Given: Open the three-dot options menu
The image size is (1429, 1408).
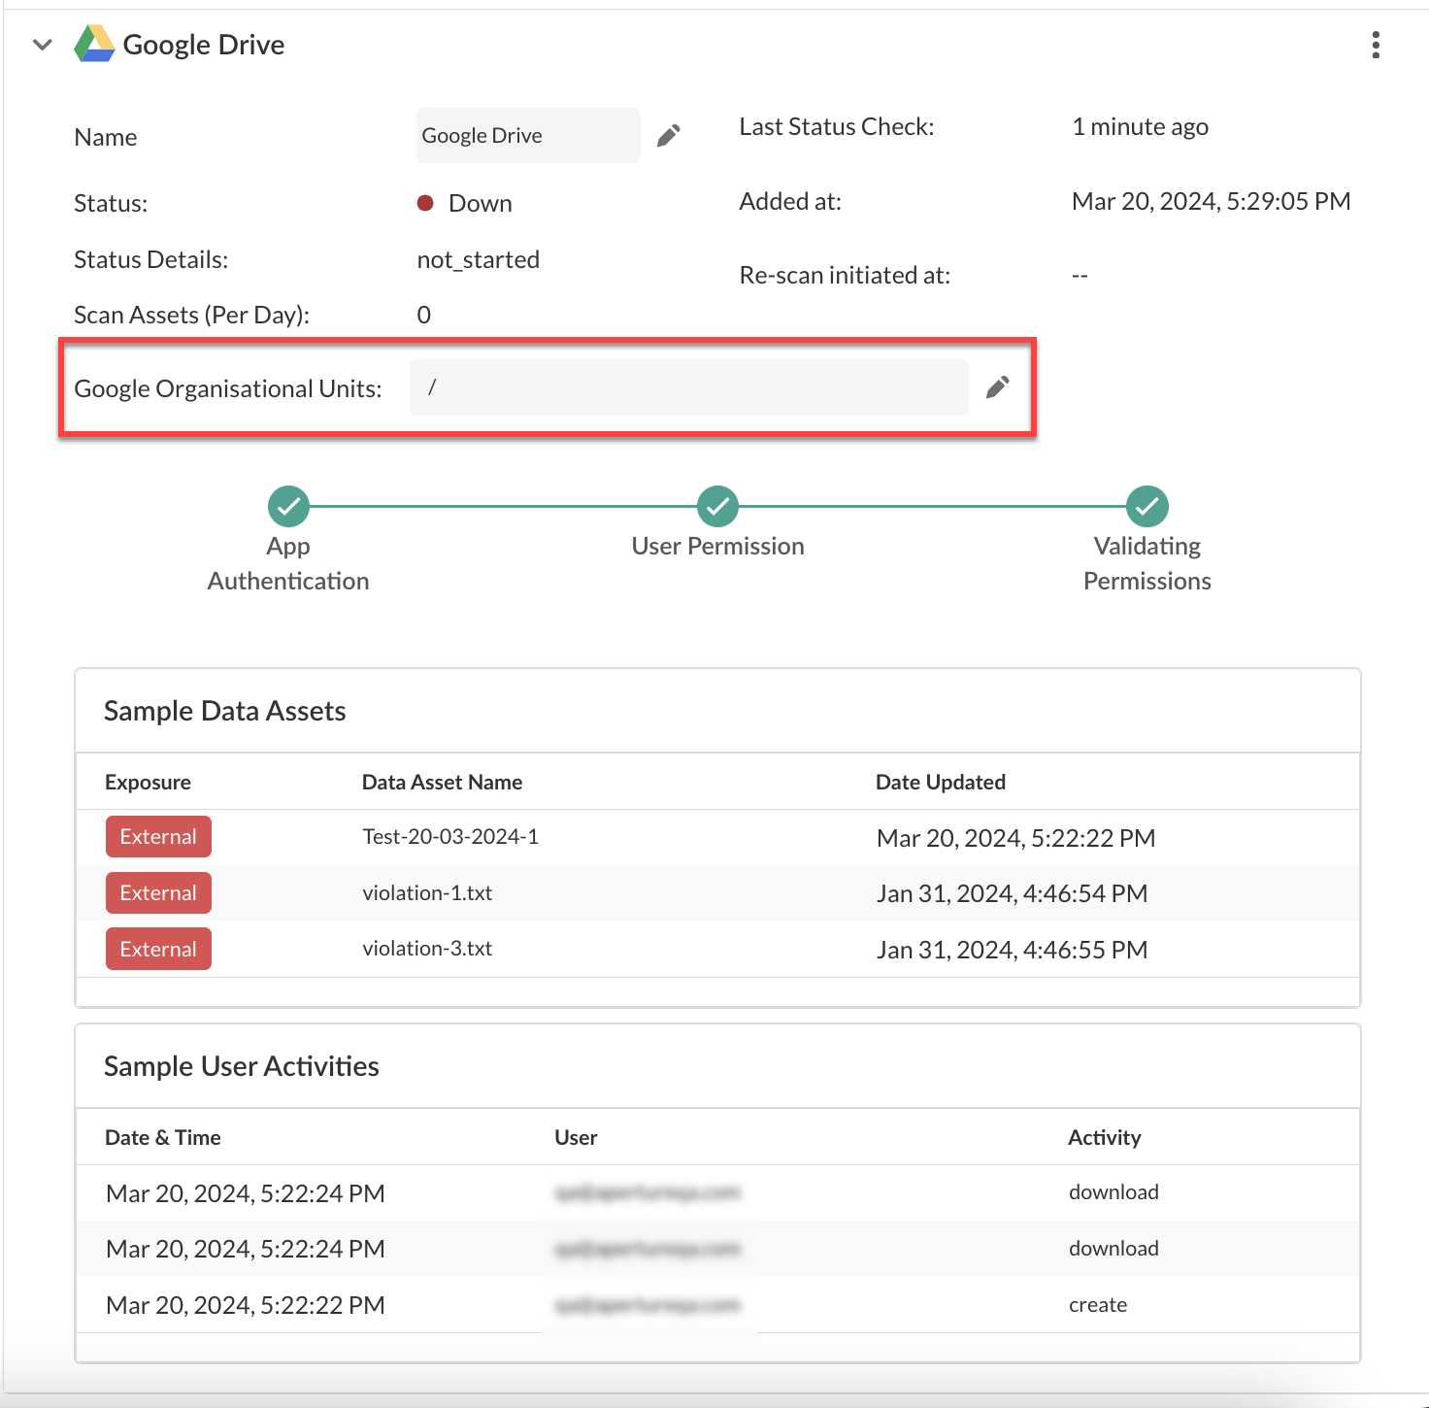Looking at the screenshot, I should pos(1375,45).
